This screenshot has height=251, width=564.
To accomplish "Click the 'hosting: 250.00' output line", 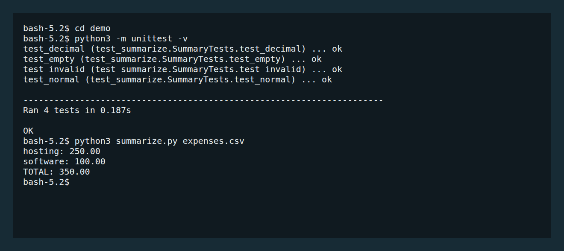I will click(x=62, y=152).
